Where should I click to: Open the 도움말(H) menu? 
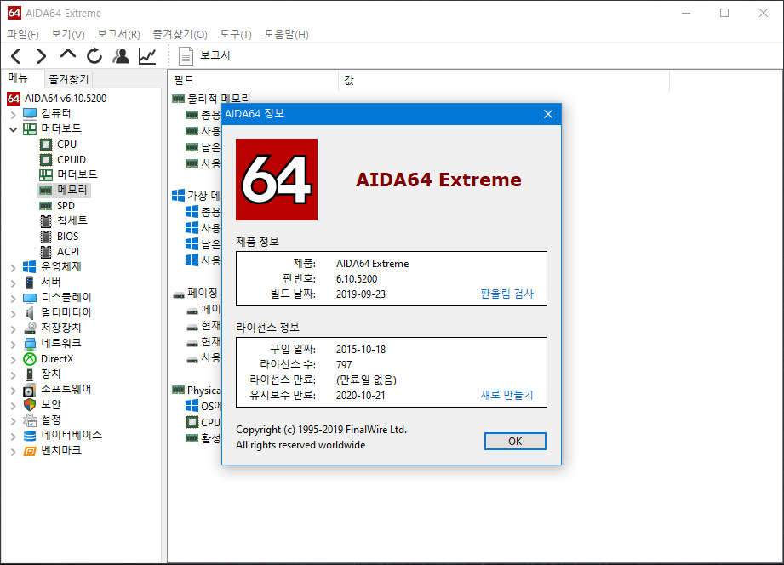tap(287, 35)
